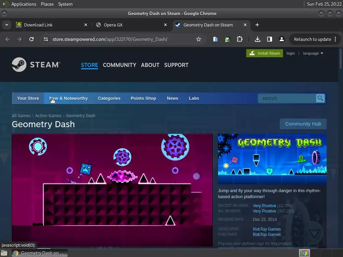Open Points Shop tab

(143, 98)
